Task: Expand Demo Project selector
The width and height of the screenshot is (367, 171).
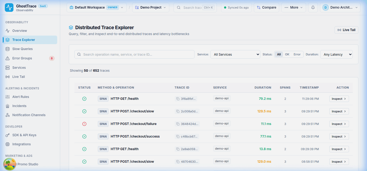Action: (151, 7)
